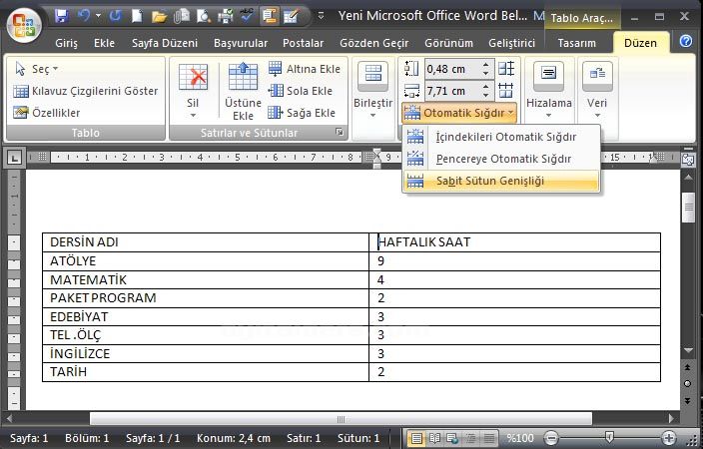Customize the Quick Access Toolbar
The image size is (703, 449).
coord(321,16)
